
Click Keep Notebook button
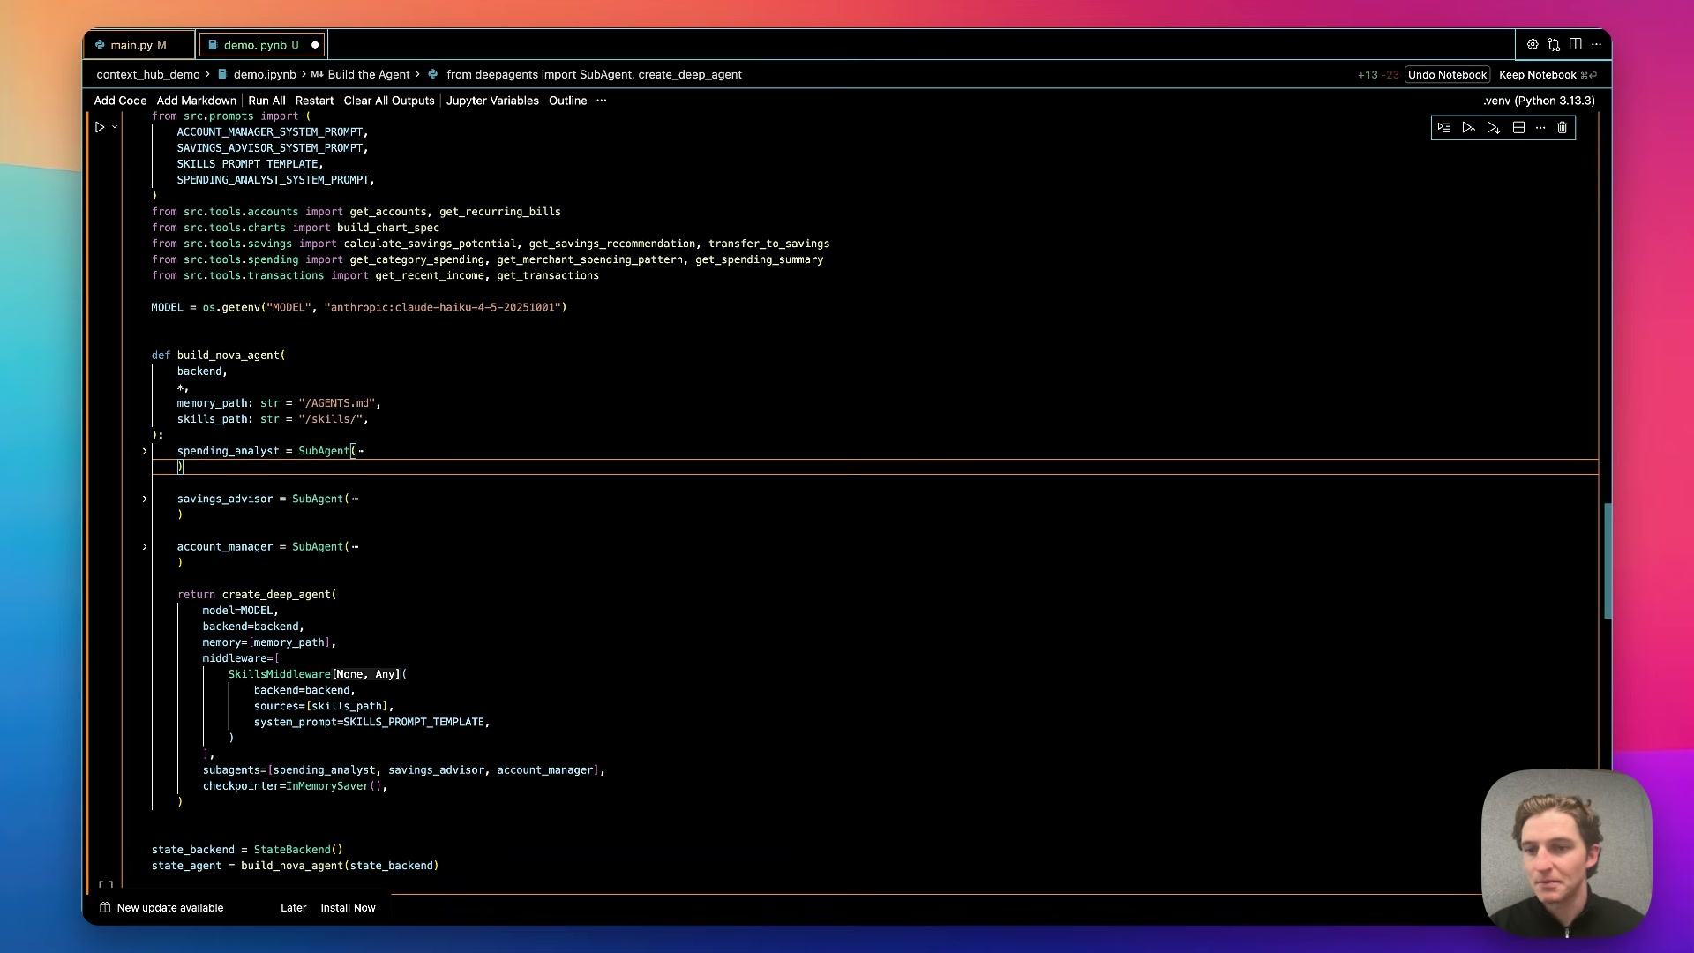pyautogui.click(x=1548, y=75)
